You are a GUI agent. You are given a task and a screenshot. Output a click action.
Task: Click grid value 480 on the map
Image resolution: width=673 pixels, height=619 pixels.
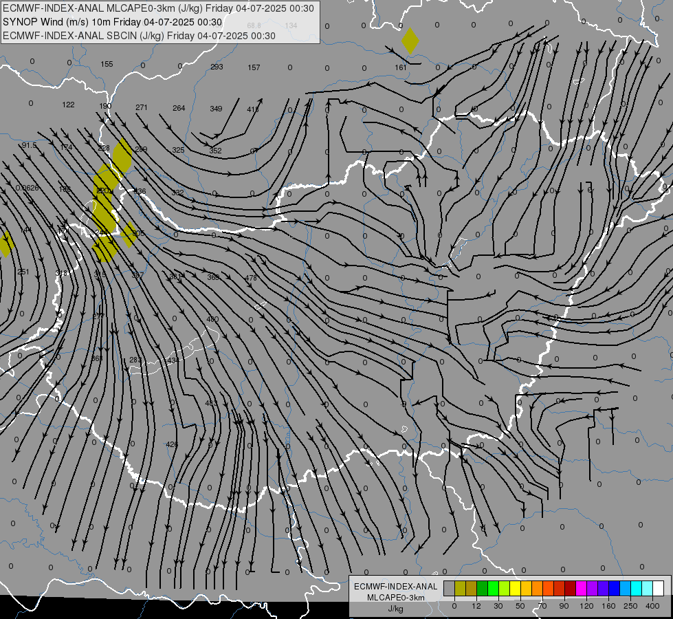212,319
